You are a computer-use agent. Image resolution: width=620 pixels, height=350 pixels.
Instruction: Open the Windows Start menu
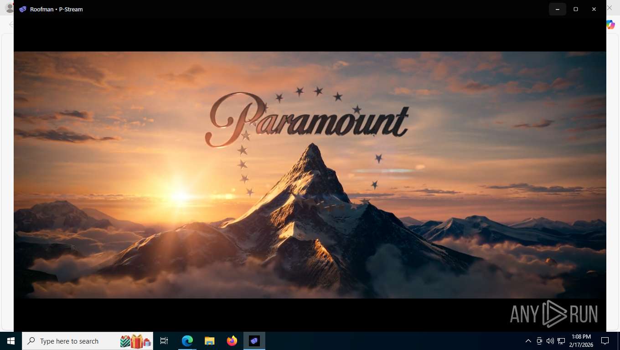point(11,341)
